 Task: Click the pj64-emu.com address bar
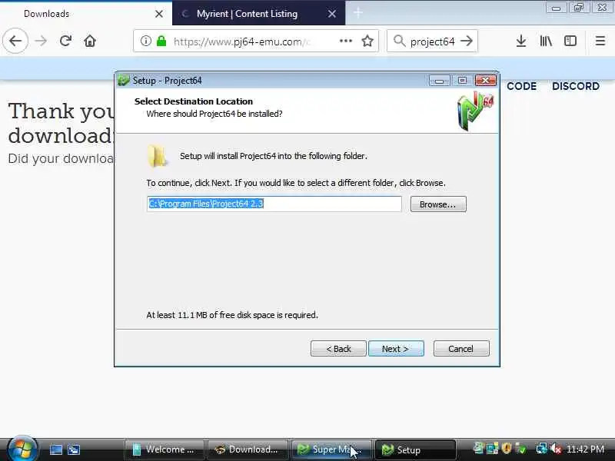(256, 41)
